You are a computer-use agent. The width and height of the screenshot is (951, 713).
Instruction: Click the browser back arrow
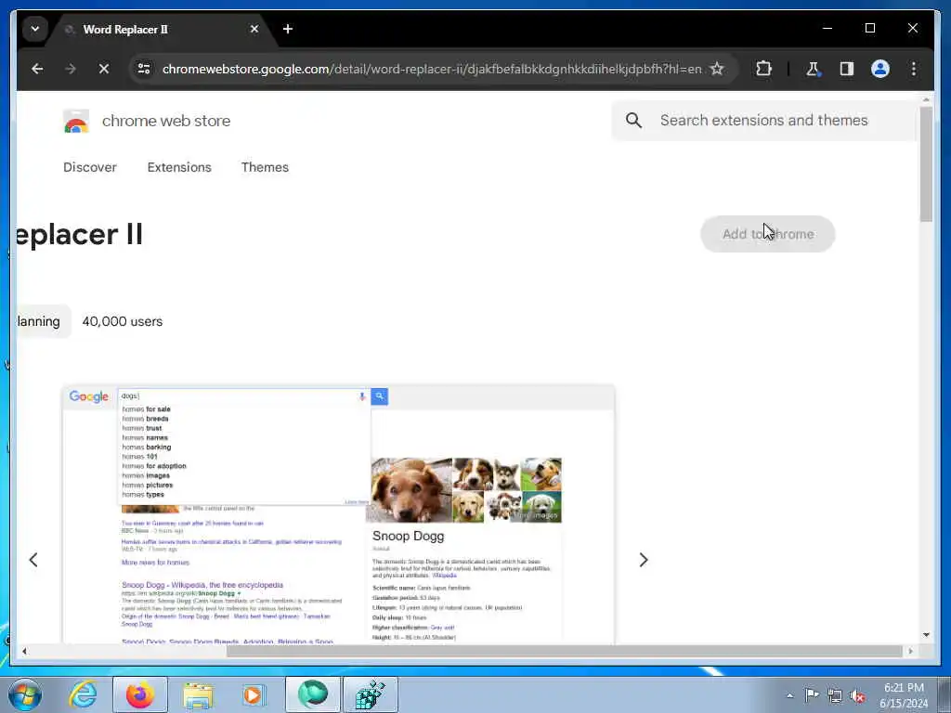click(37, 69)
